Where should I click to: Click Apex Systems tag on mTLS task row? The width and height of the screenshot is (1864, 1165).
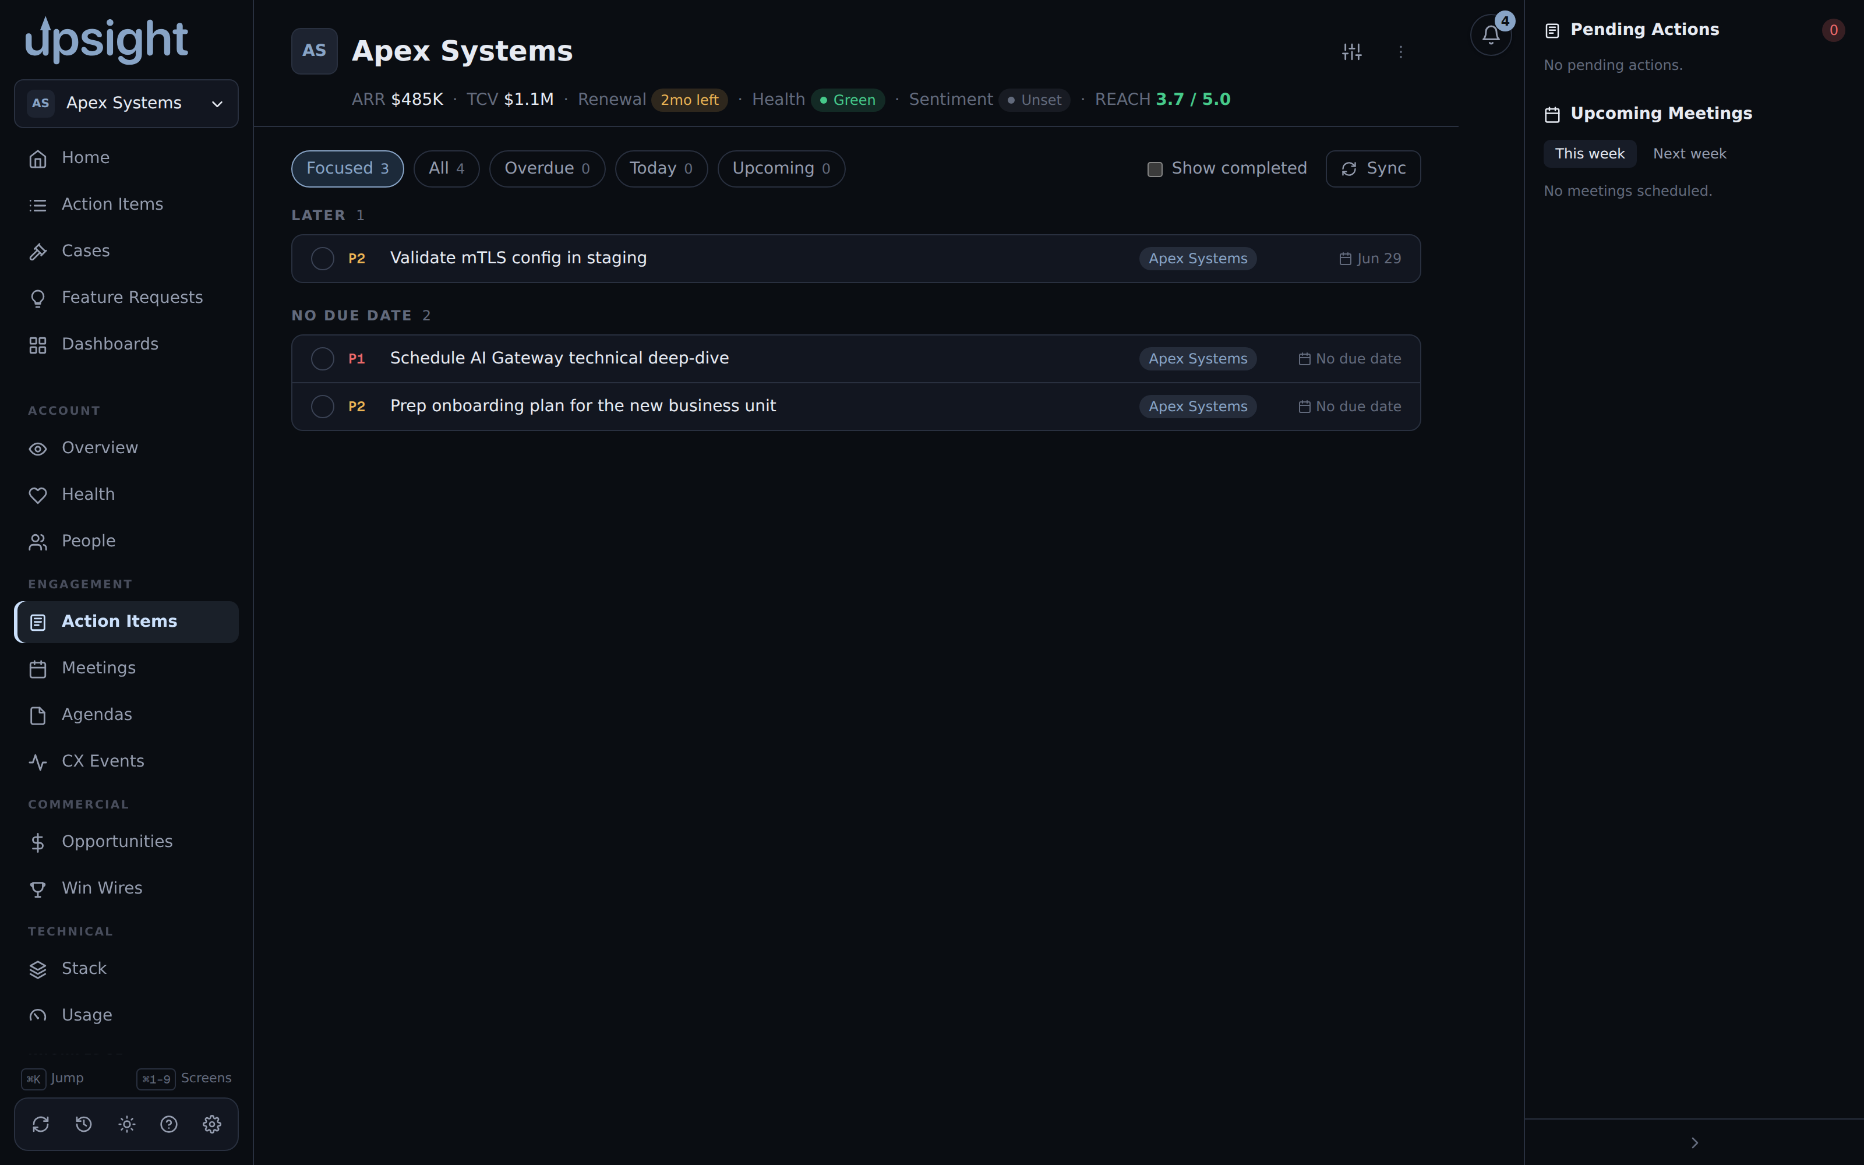(1198, 259)
